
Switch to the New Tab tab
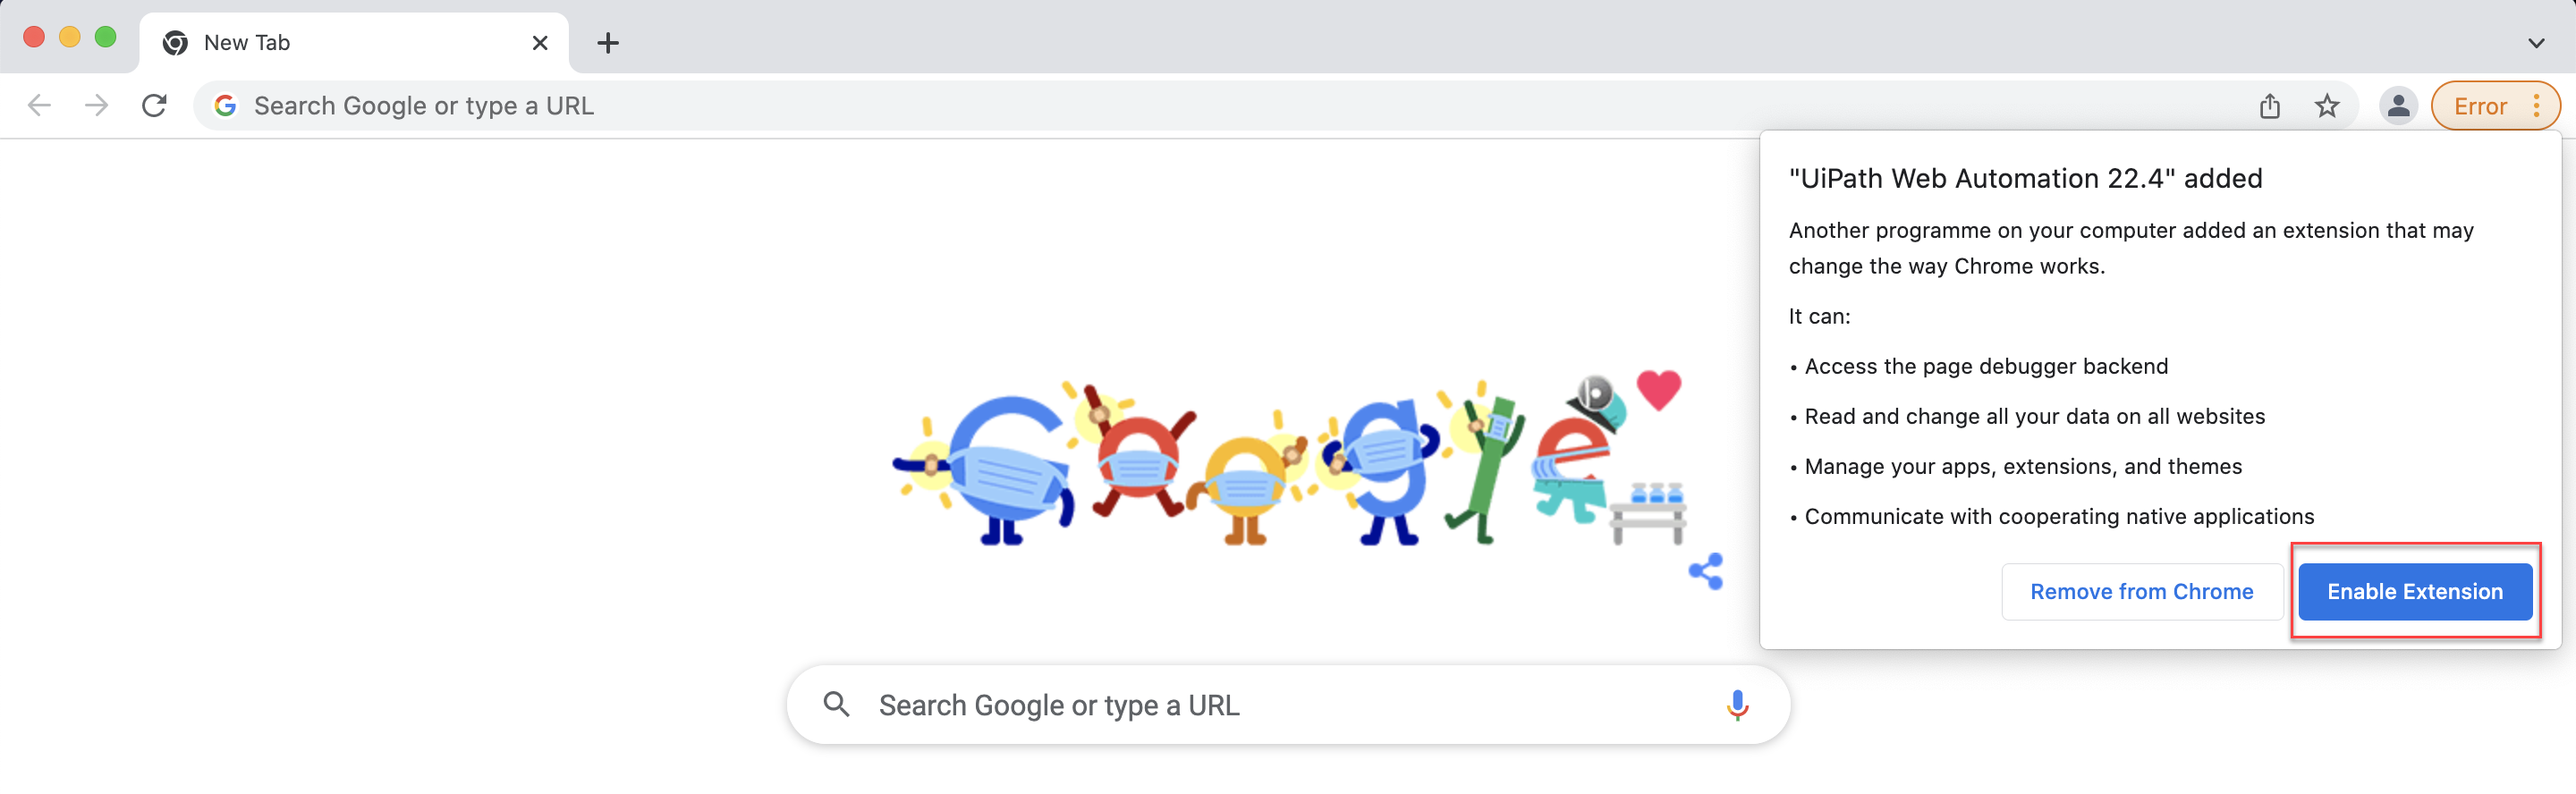300,42
